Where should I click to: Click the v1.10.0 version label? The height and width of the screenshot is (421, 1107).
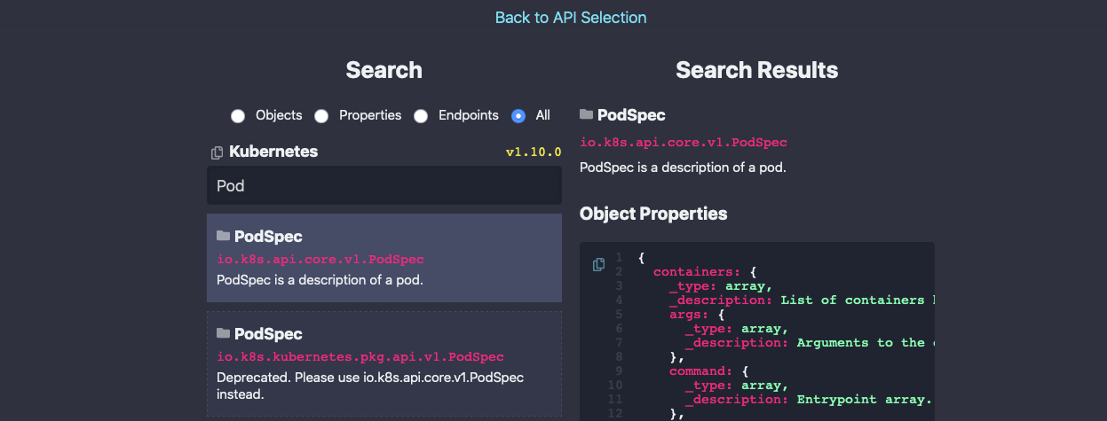point(534,152)
